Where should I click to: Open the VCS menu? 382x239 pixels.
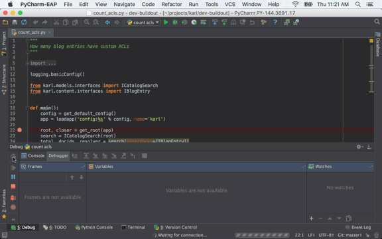(x=230, y=5)
